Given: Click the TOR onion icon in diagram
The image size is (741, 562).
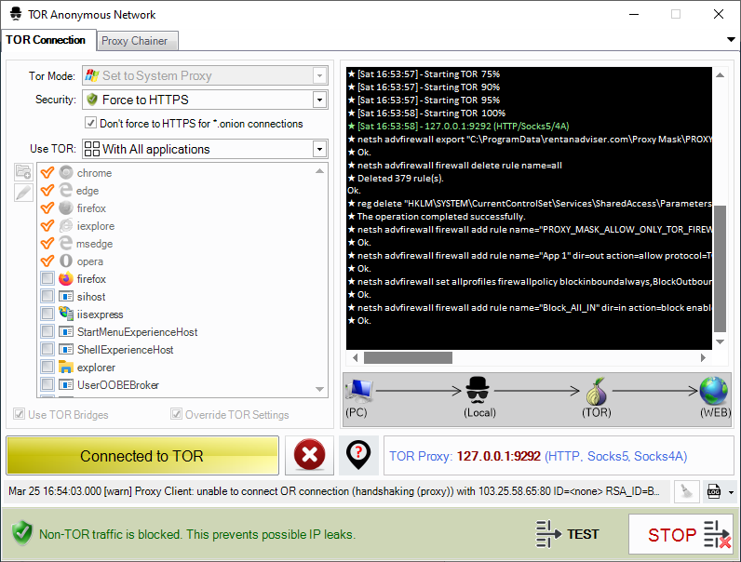Looking at the screenshot, I should pos(597,392).
